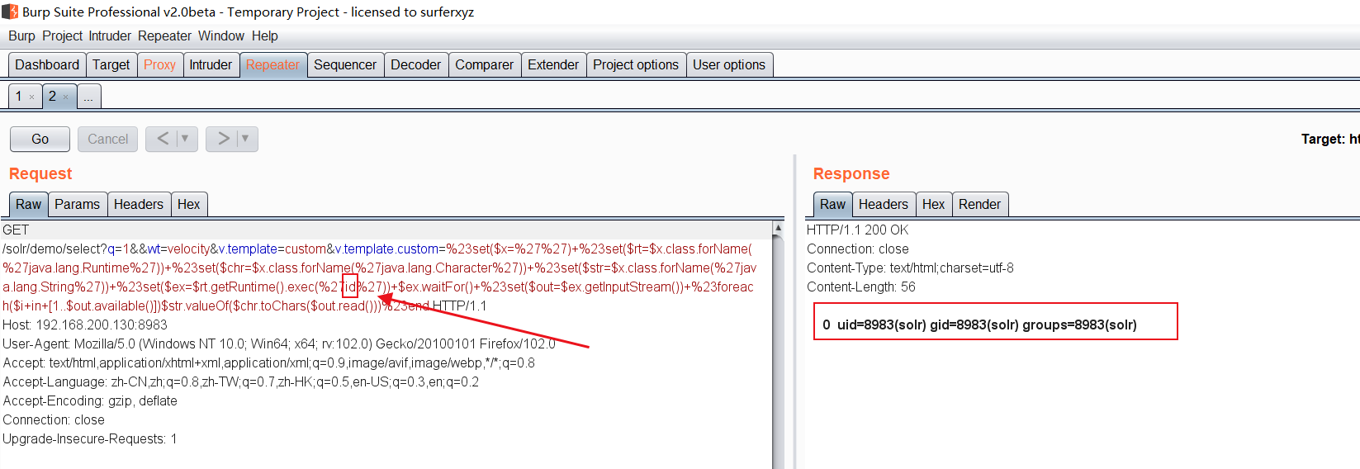The width and height of the screenshot is (1360, 469).
Task: Open the Project options tab
Action: coord(636,65)
